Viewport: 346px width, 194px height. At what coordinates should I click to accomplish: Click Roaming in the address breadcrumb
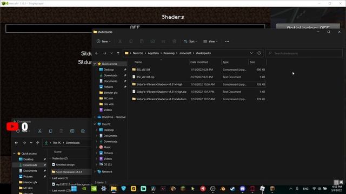tap(169, 53)
